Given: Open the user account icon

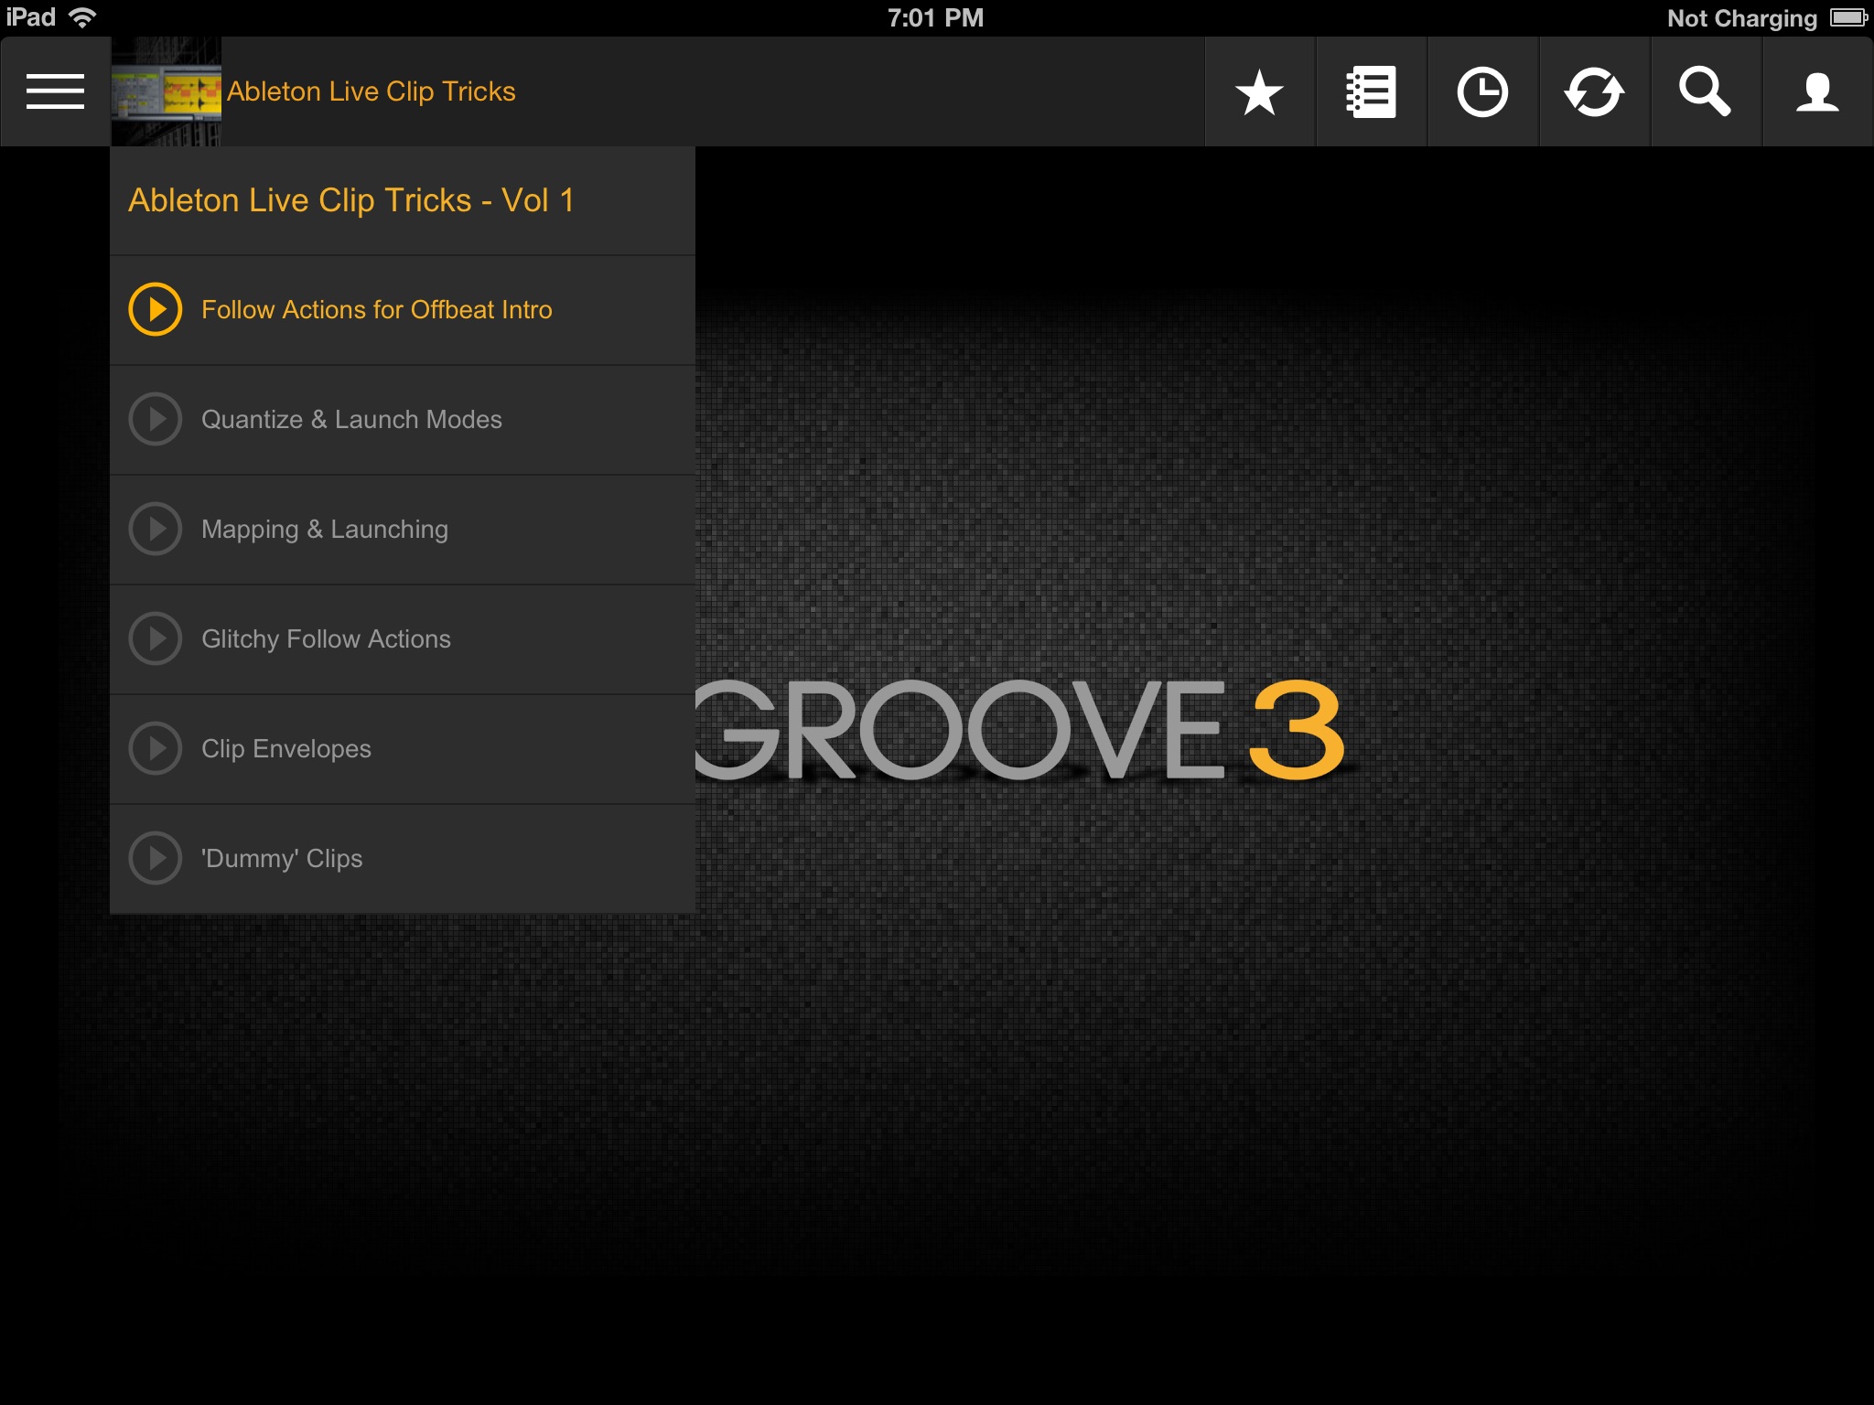Looking at the screenshot, I should pyautogui.click(x=1817, y=92).
